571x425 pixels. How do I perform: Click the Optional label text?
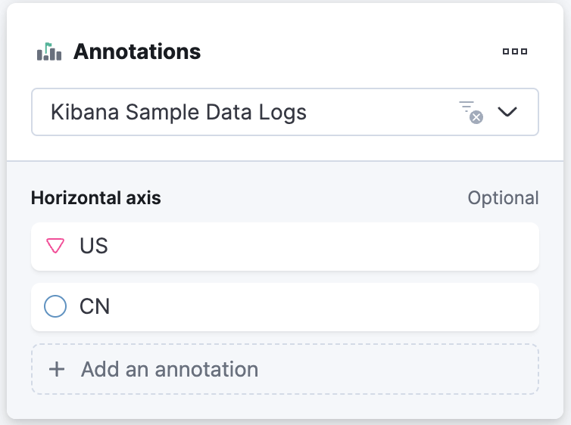coord(503,198)
